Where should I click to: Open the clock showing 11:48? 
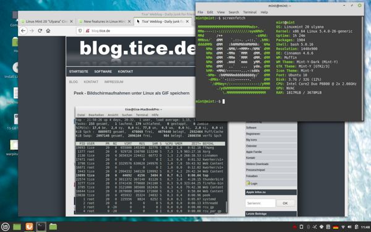[x=366, y=227]
